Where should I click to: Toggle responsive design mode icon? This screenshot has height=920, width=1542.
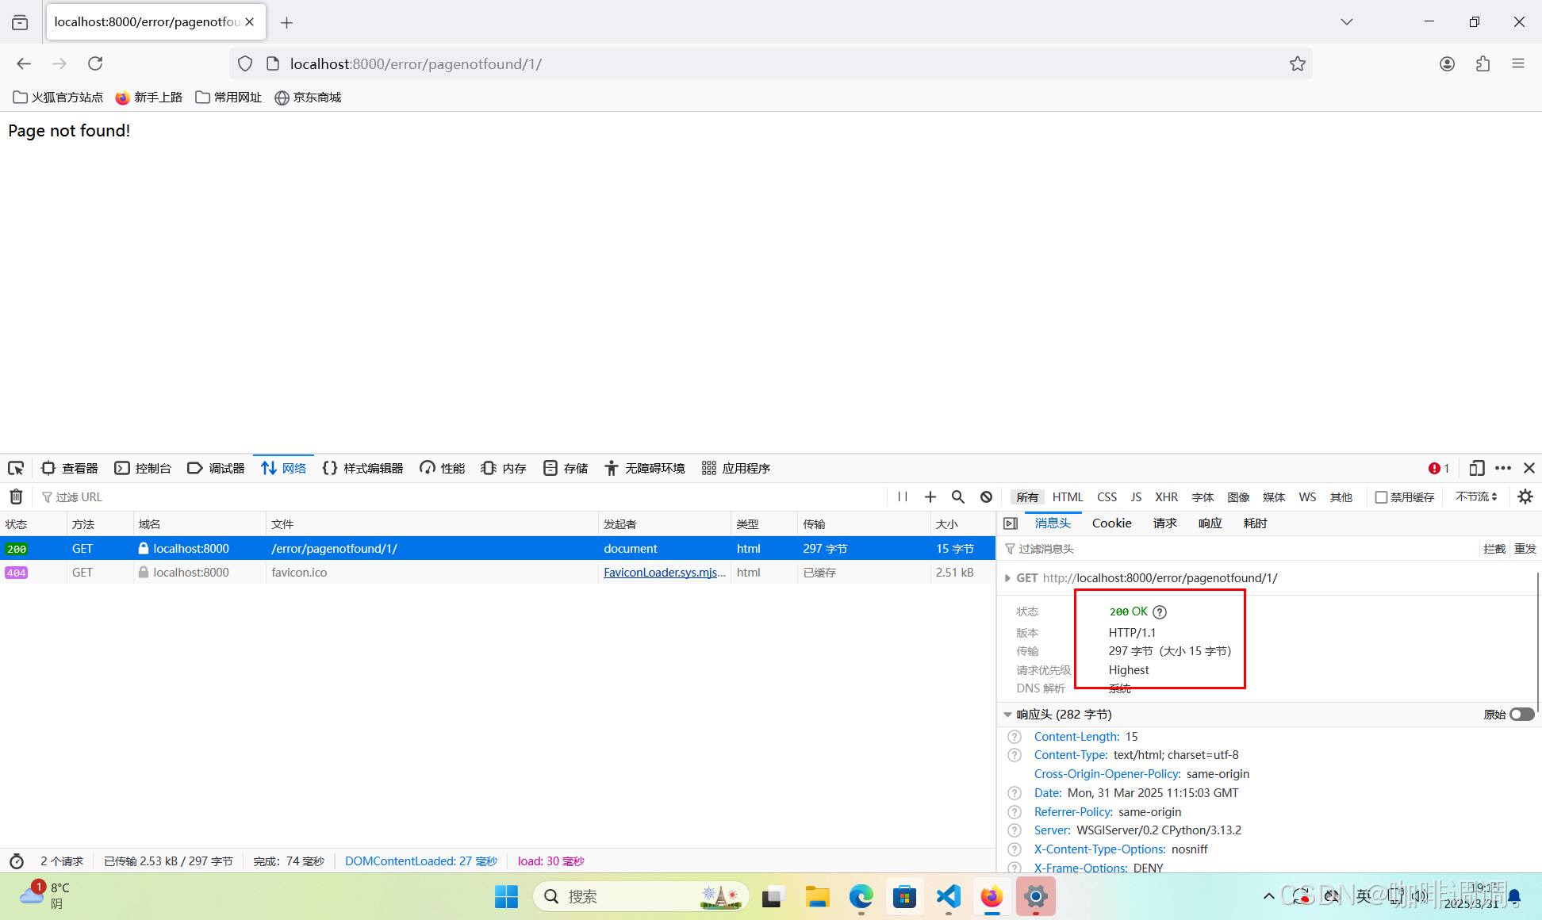(1476, 468)
